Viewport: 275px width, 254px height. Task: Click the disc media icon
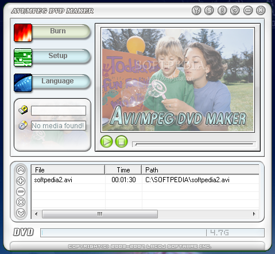pyautogui.click(x=23, y=125)
